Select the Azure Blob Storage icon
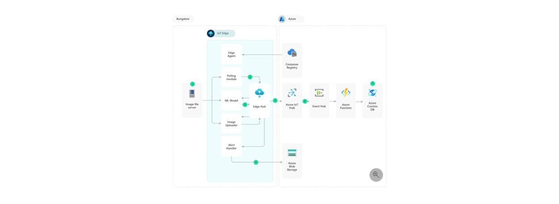Screen dimensions: 559x204 tap(292, 153)
